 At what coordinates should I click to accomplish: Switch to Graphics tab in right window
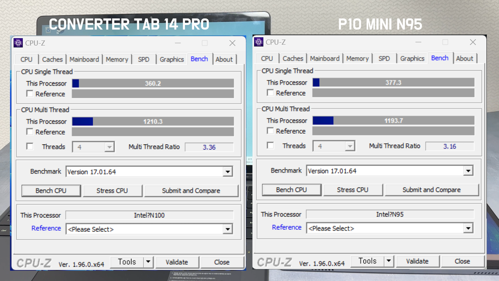point(412,59)
